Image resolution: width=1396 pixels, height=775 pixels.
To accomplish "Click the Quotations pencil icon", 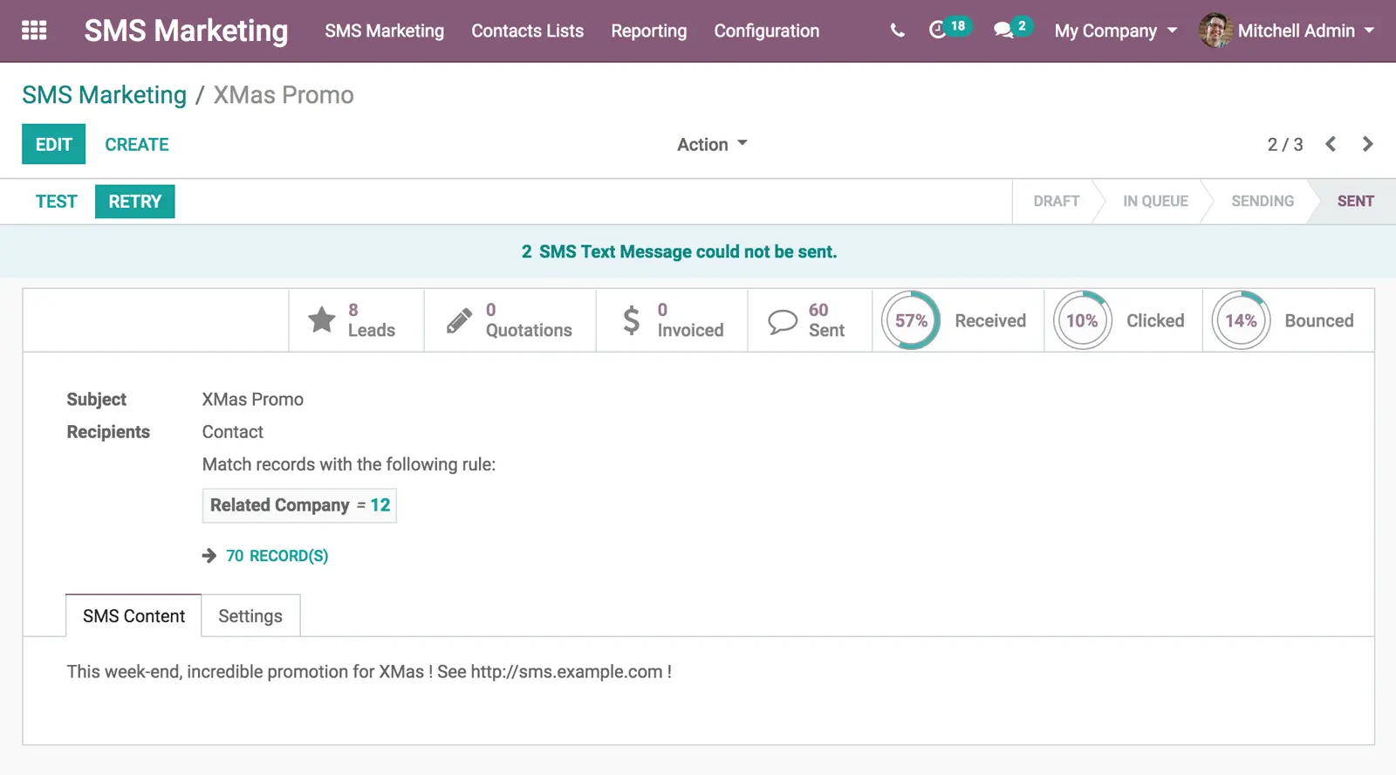I will click(x=459, y=320).
